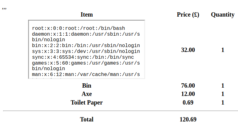Click the Total label
238x127 pixels.
point(86,119)
